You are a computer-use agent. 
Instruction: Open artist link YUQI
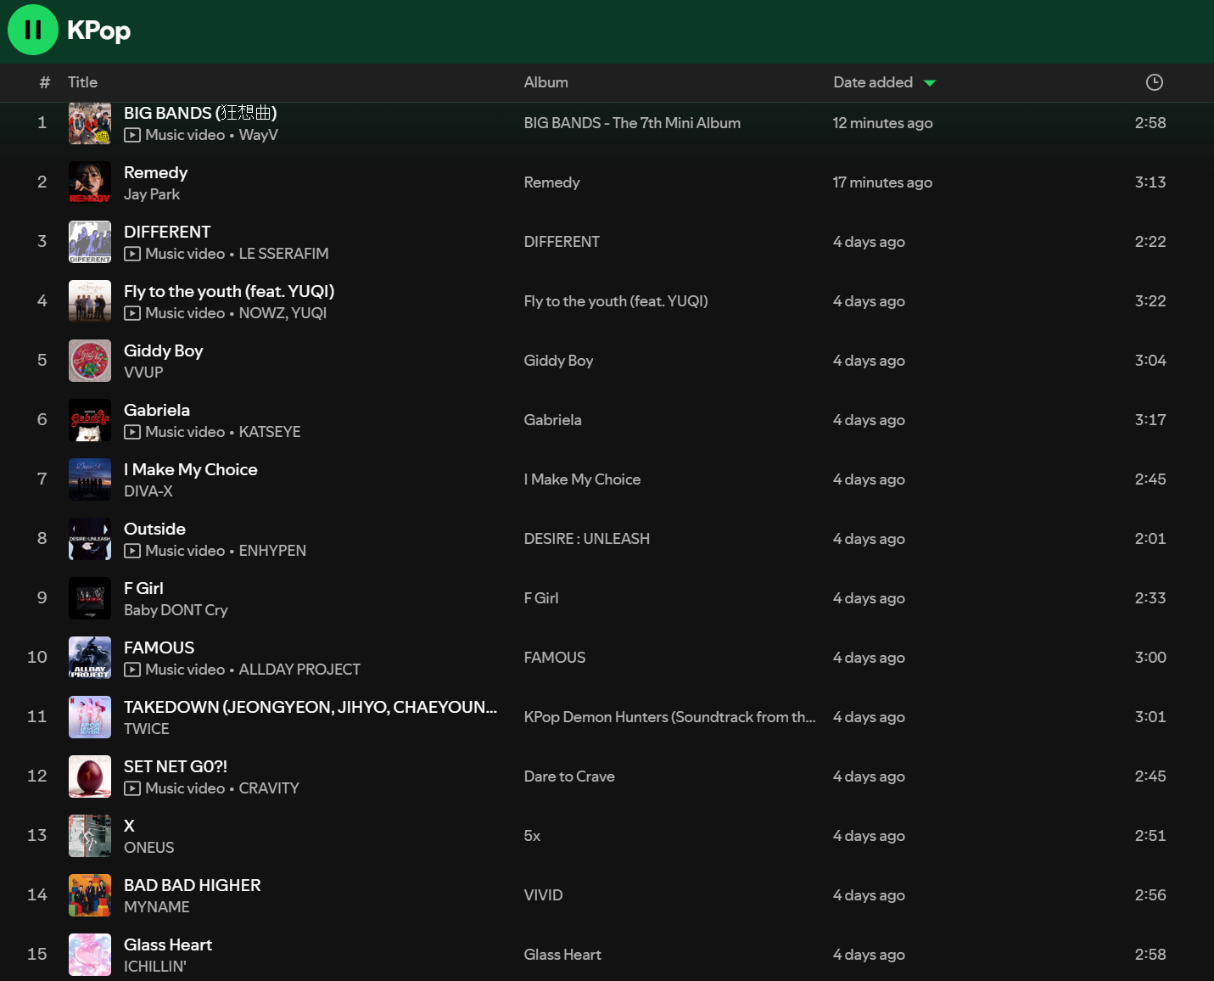[309, 313]
